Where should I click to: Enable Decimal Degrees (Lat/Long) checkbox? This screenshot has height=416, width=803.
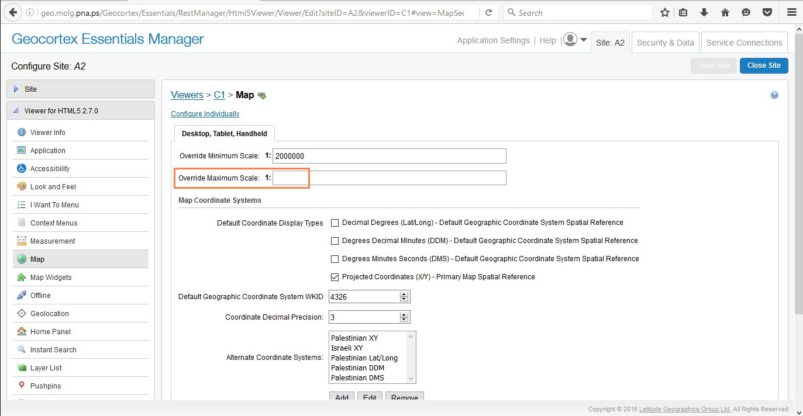pyautogui.click(x=335, y=223)
